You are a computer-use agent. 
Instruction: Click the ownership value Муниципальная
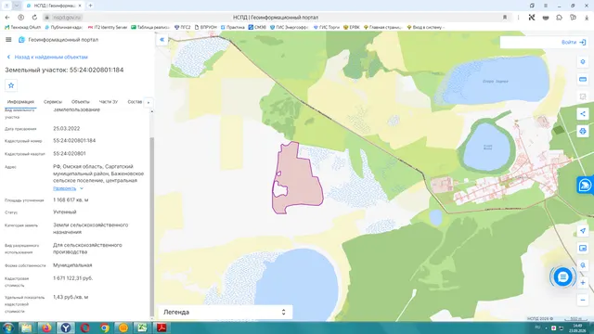[x=72, y=265]
